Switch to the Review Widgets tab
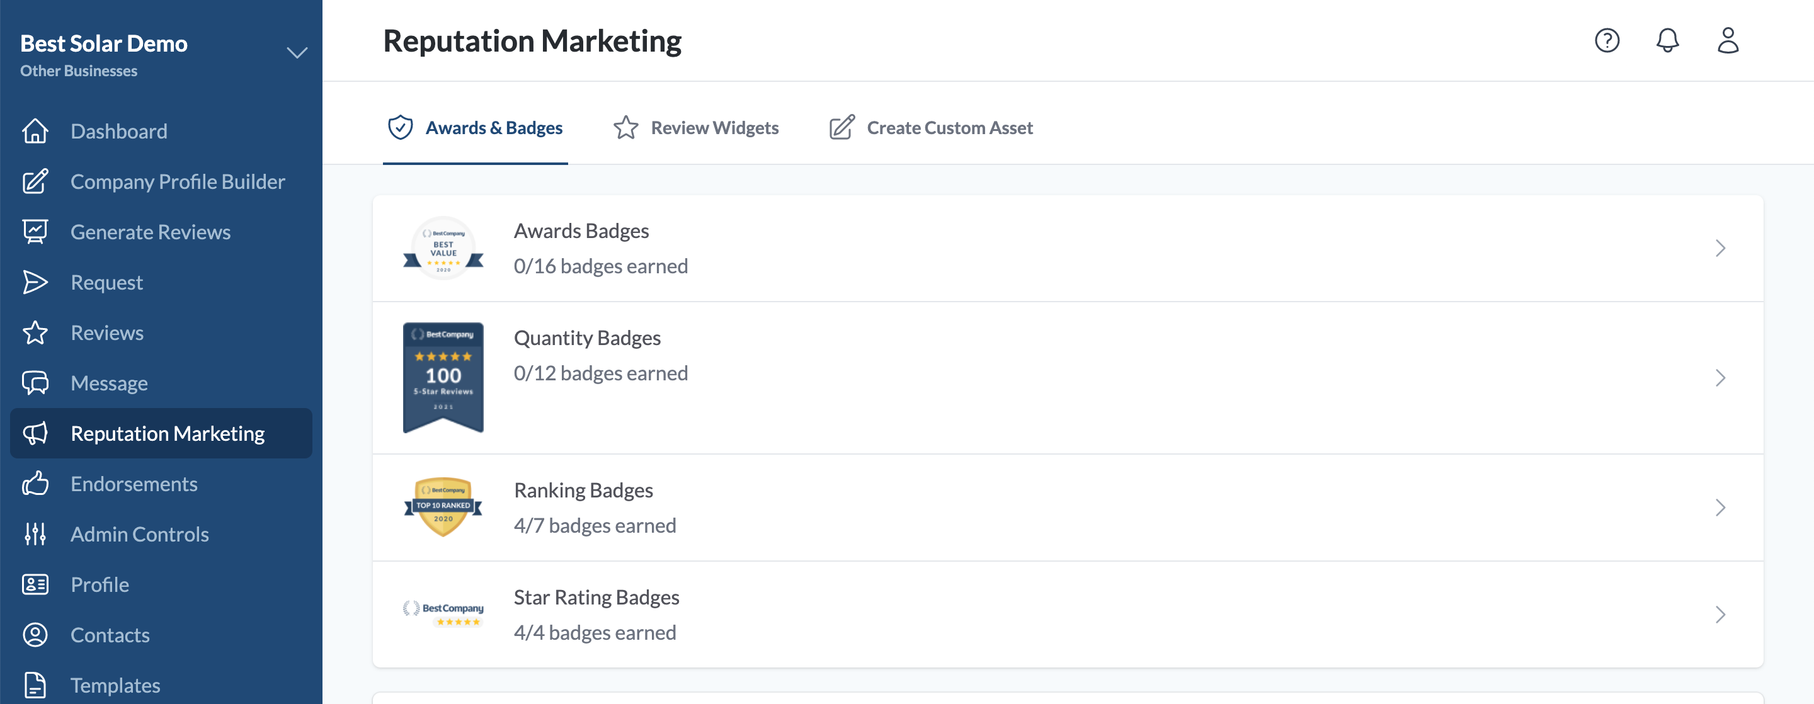This screenshot has height=704, width=1814. (x=696, y=127)
